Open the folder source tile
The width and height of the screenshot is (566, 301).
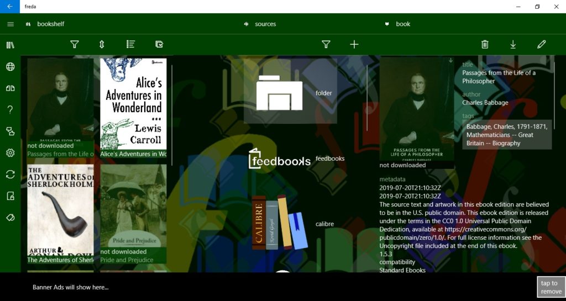(291, 91)
